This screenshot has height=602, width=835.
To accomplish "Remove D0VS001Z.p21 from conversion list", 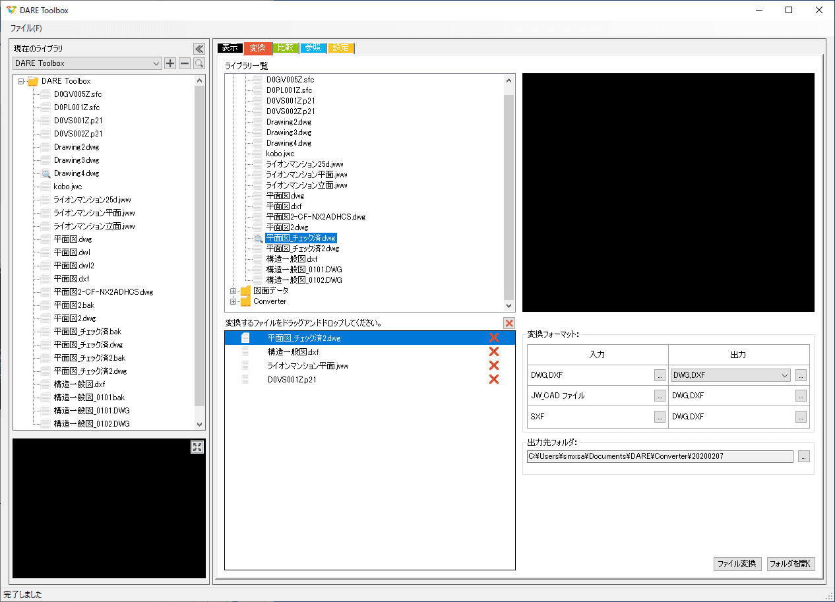I will pos(493,379).
